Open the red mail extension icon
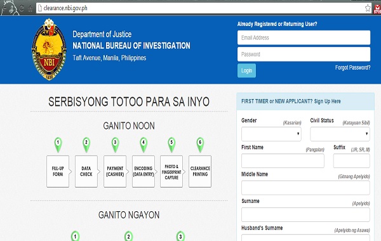Viewport: 381px width, 241px height. click(377, 8)
